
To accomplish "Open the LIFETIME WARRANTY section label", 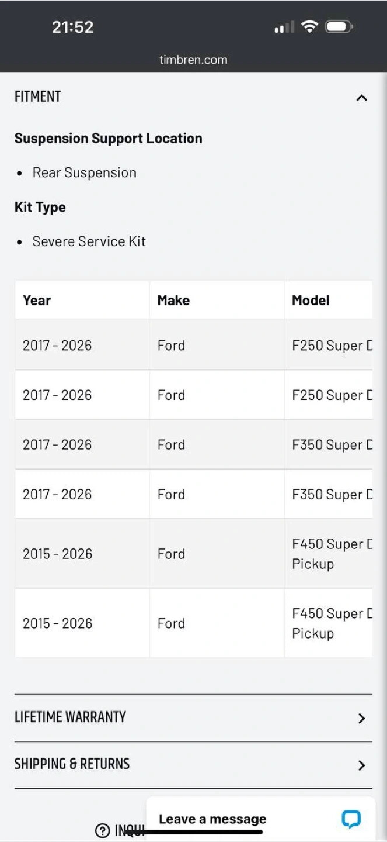I will [70, 717].
